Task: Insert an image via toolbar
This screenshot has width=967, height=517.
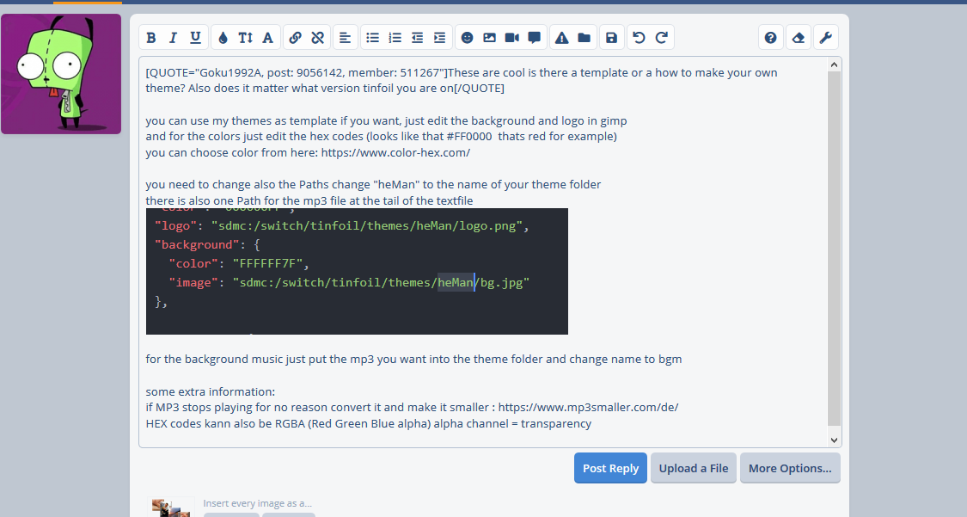Action: coord(490,38)
